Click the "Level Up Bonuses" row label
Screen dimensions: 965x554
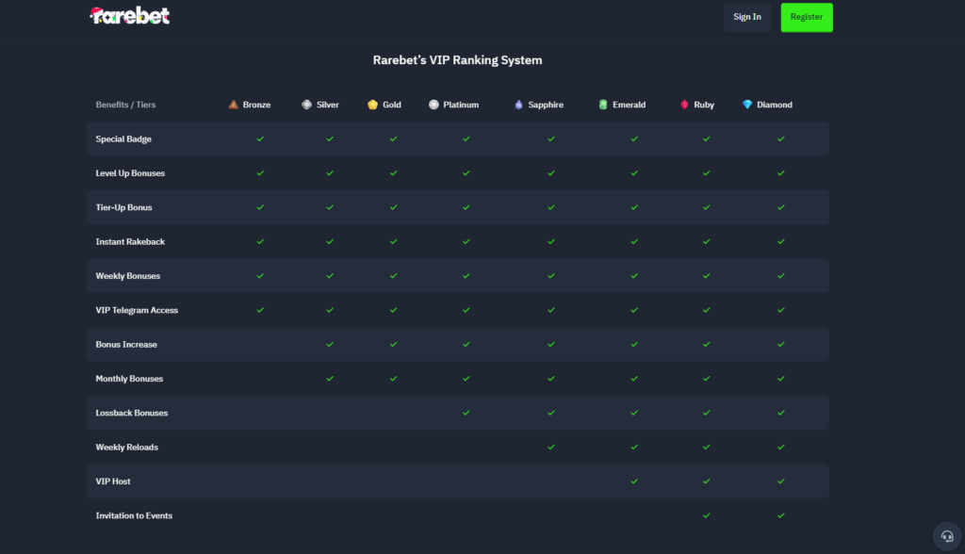130,173
